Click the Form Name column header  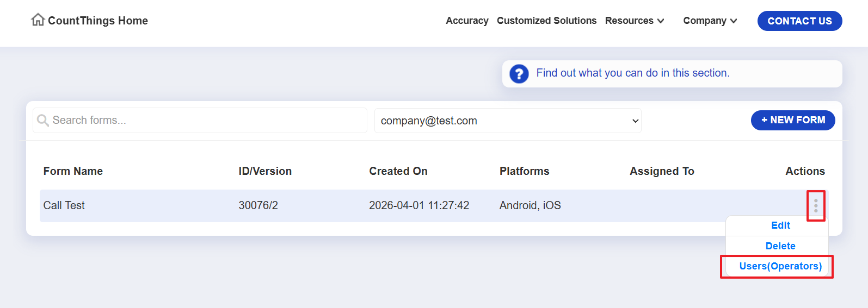(73, 171)
